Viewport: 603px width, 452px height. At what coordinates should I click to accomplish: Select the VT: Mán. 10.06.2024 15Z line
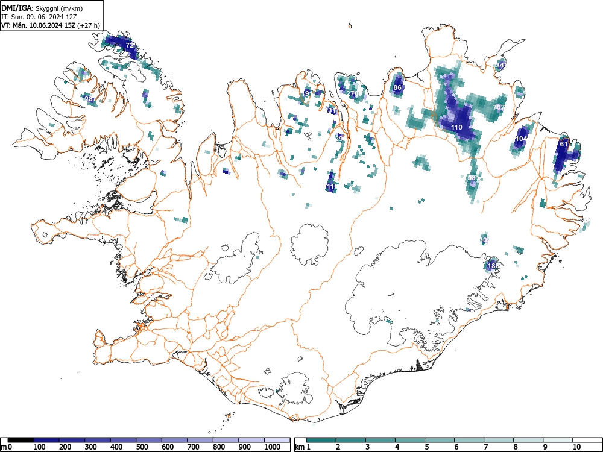[x=51, y=25]
